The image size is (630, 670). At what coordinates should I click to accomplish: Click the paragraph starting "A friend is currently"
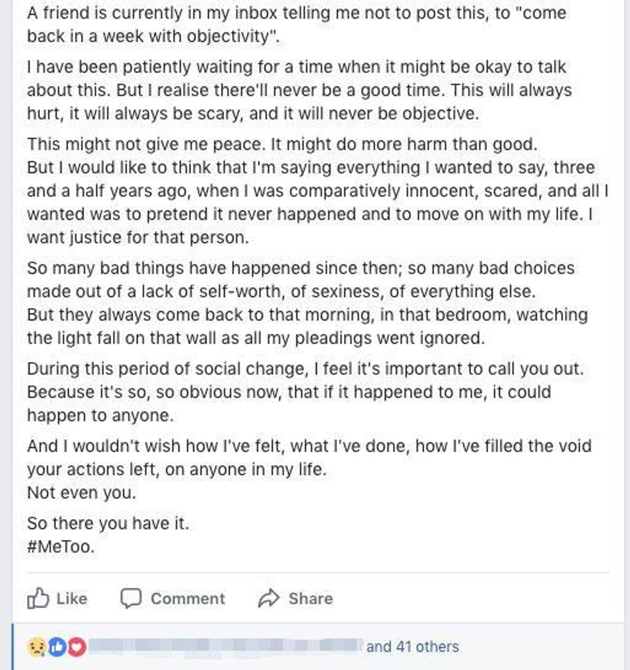click(296, 24)
